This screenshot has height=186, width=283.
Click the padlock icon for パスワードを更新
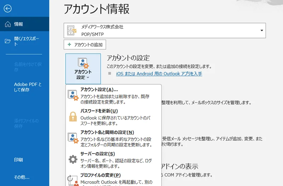(73, 117)
